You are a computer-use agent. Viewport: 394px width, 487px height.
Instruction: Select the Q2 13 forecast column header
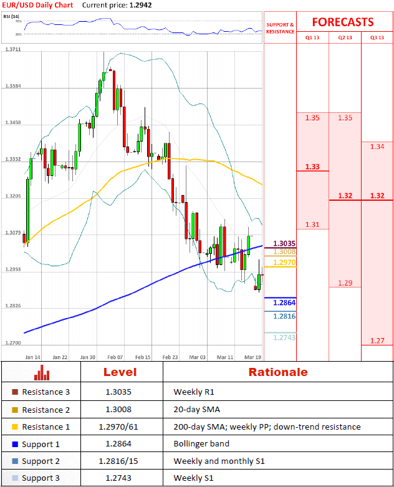(345, 37)
